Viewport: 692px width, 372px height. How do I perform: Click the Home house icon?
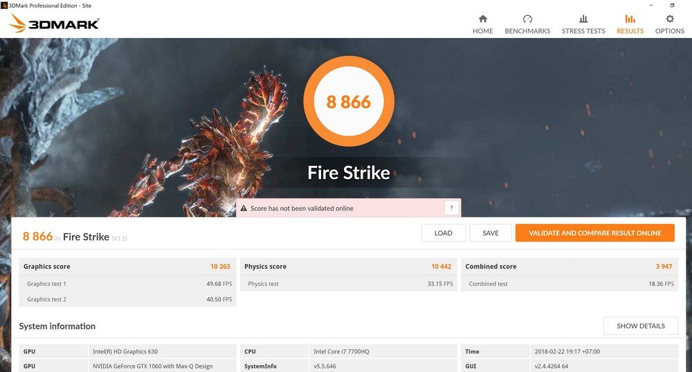click(x=482, y=19)
